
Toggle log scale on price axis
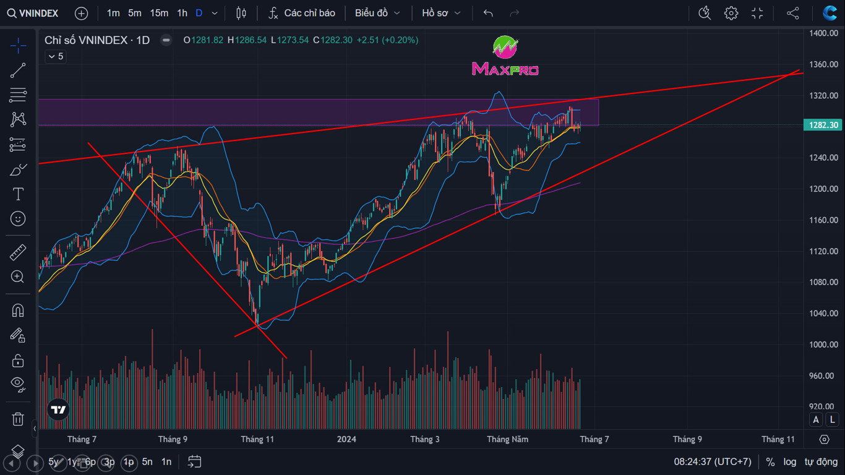tap(790, 461)
